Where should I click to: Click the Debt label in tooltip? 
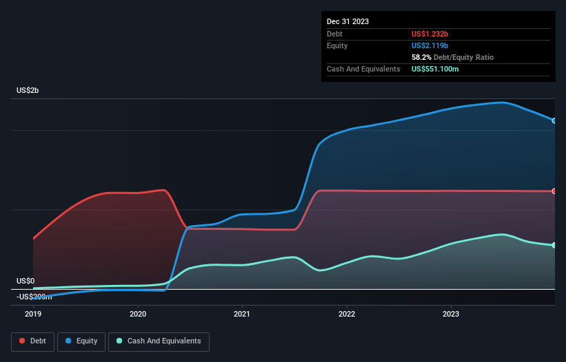coord(334,34)
